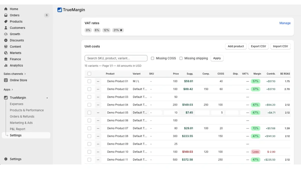The height and width of the screenshot is (169, 301).
Task: Click the Markets globe icon
Action: [x=6, y=53]
